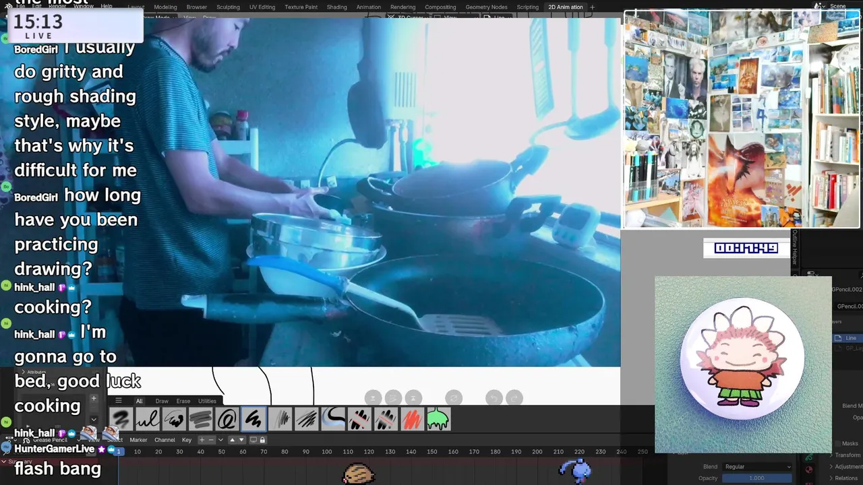863x485 pixels.
Task: Click the round center flip viewport button
Action: click(x=454, y=397)
